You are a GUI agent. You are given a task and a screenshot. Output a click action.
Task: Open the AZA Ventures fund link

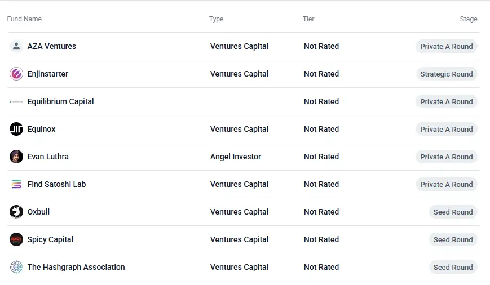51,46
